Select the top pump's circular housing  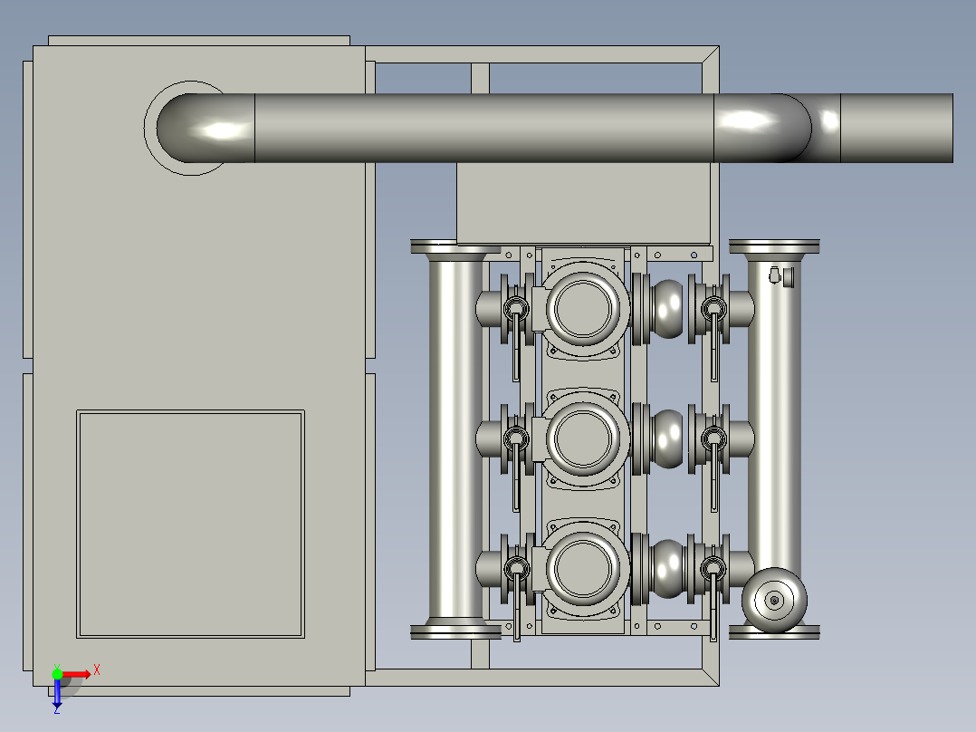pyautogui.click(x=583, y=309)
